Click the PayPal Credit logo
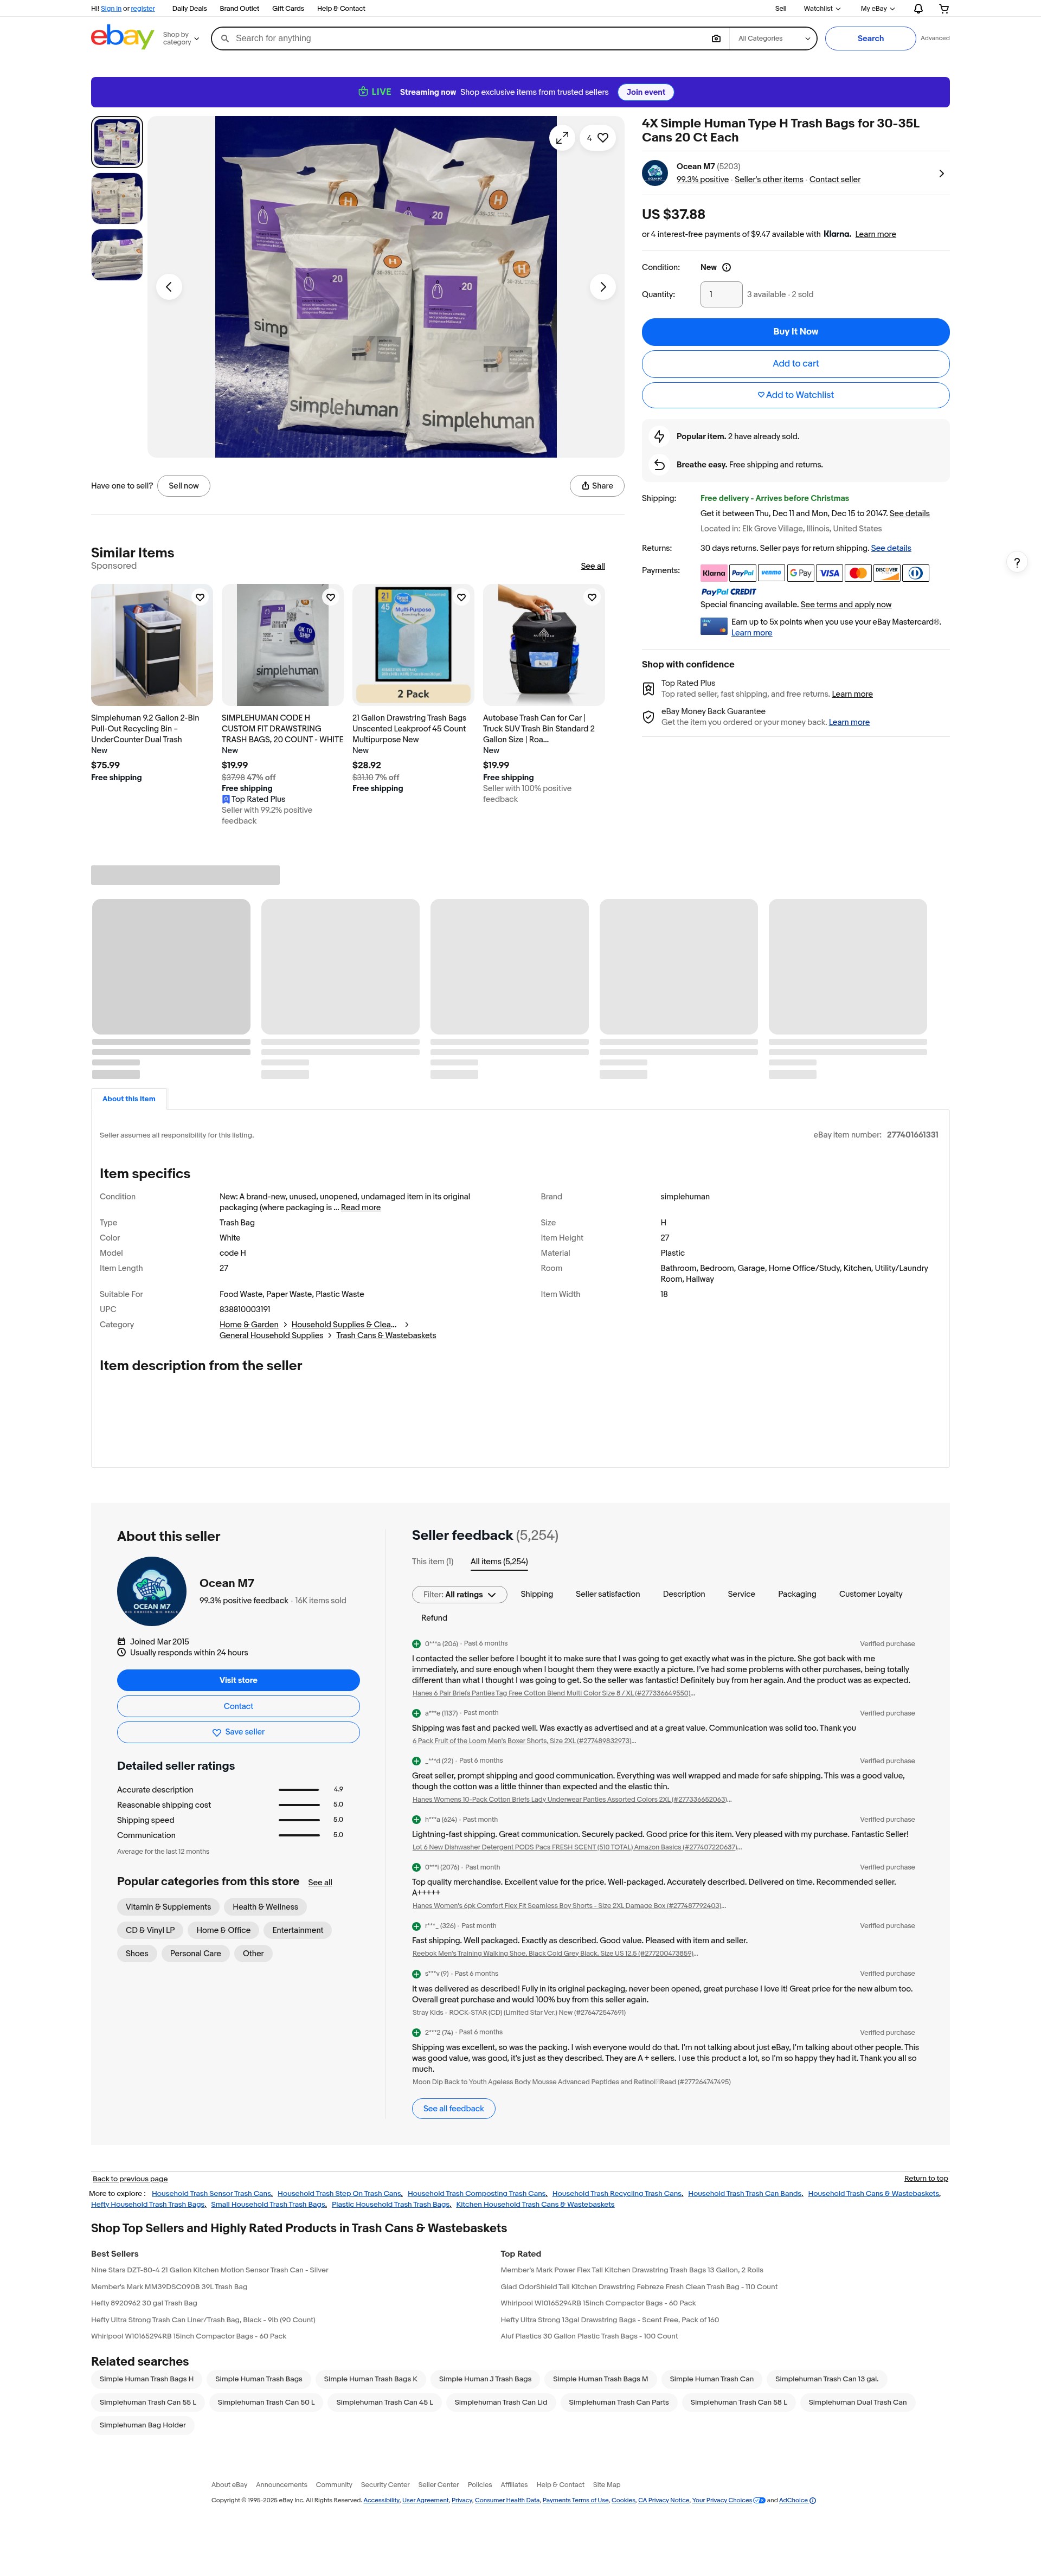Image resolution: width=1041 pixels, height=2576 pixels. tap(729, 592)
